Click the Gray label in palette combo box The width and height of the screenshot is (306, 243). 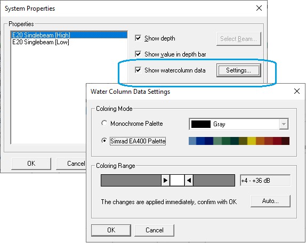(219, 124)
